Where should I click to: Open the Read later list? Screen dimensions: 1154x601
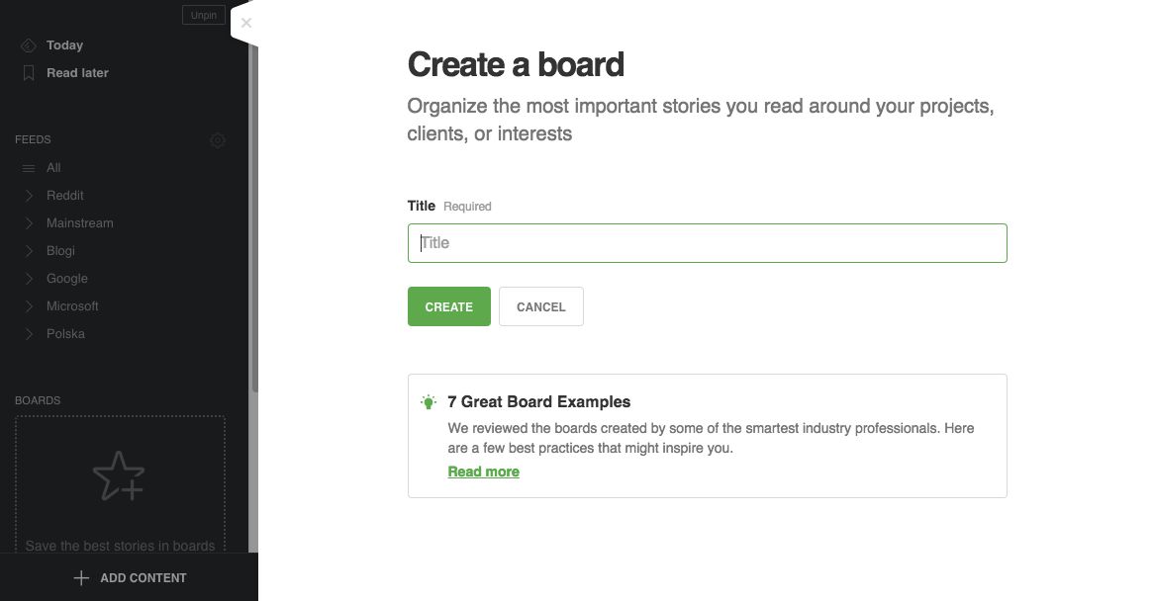(x=77, y=73)
